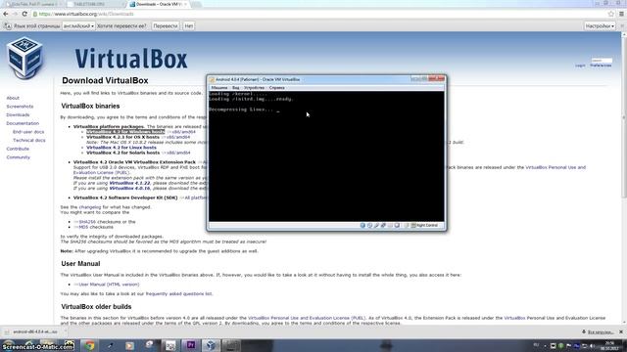This screenshot has width=627, height=352.
Task: Open the Справка menu in the VM window
Action: pyautogui.click(x=276, y=87)
